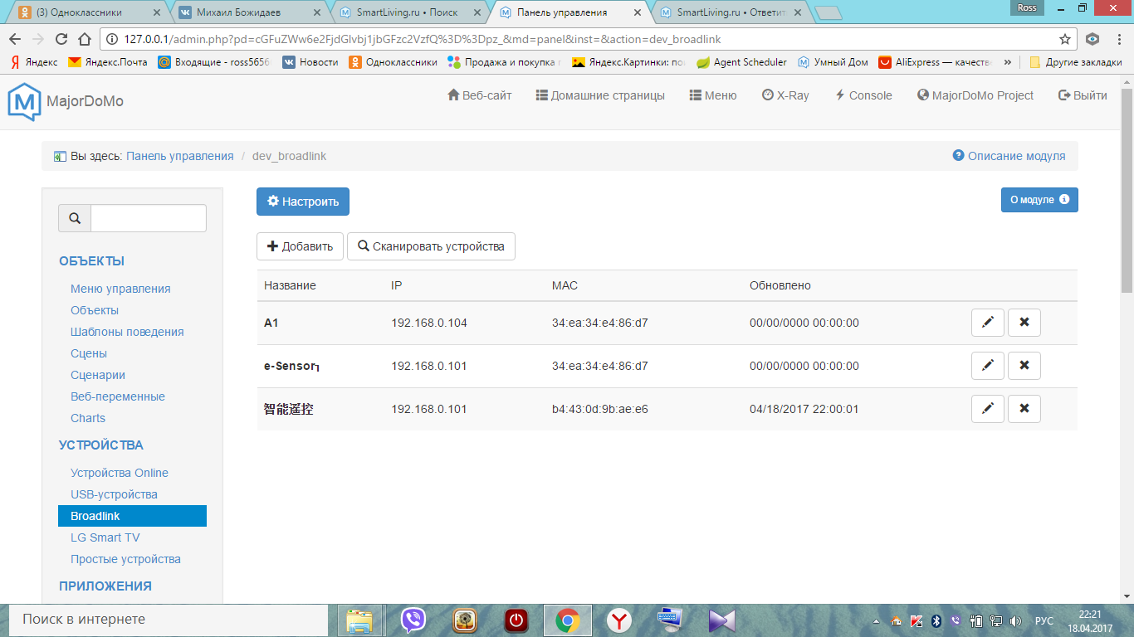Click the Настроить button

(x=303, y=202)
